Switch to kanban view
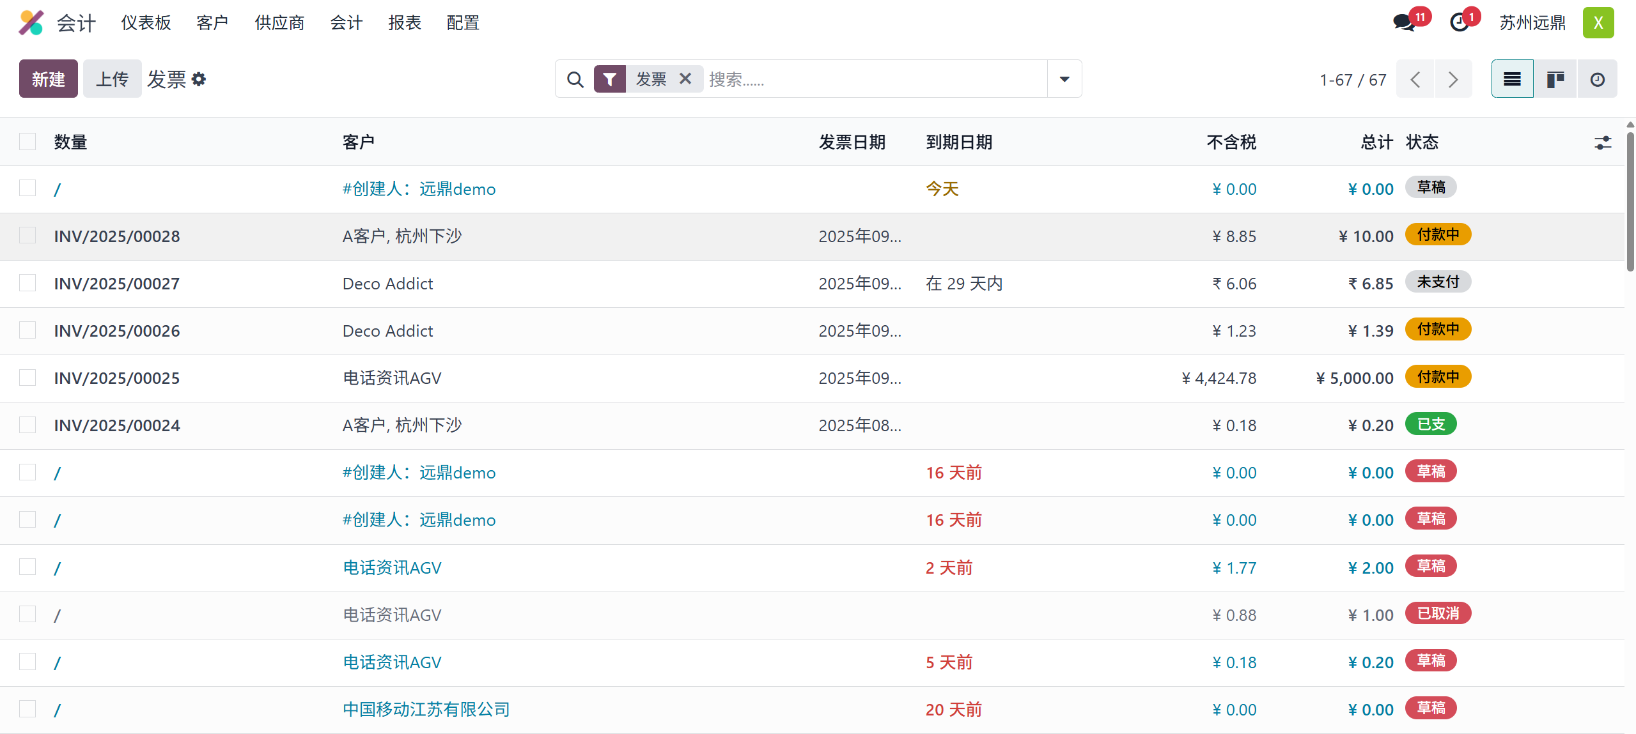The height and width of the screenshot is (734, 1636). click(x=1555, y=79)
